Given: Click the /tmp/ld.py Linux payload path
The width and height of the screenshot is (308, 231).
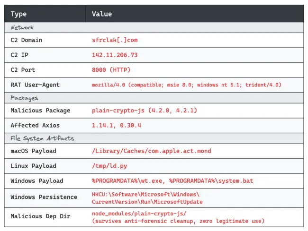Looking at the screenshot, I should coord(109,166).
